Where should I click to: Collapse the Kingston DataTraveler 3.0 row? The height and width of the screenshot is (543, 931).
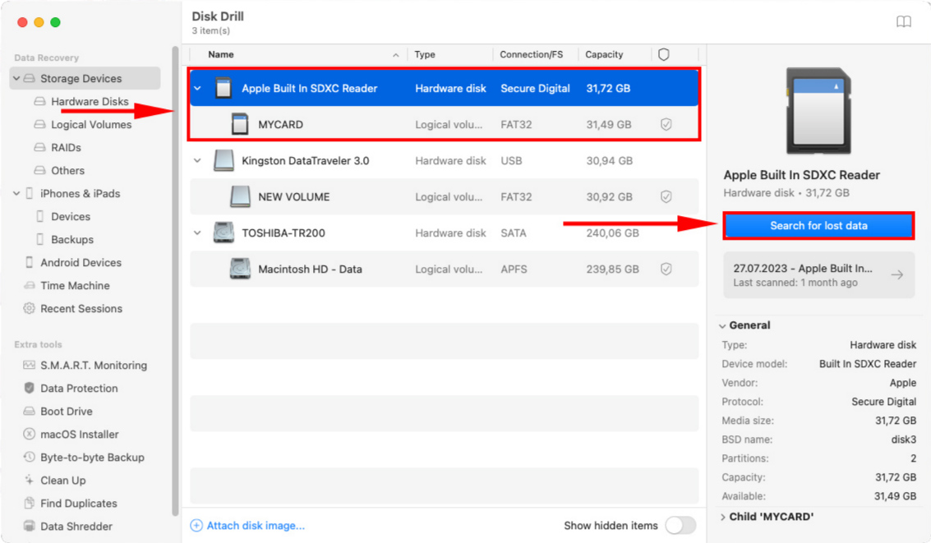coord(198,161)
